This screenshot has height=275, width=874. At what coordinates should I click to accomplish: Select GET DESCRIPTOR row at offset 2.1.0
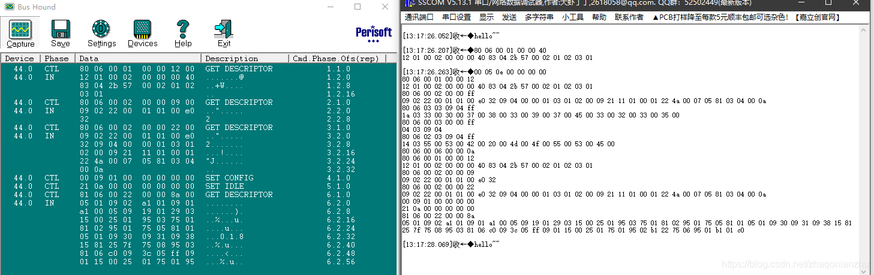[x=199, y=102]
